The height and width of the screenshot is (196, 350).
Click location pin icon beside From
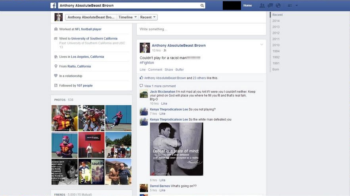pyautogui.click(x=56, y=66)
